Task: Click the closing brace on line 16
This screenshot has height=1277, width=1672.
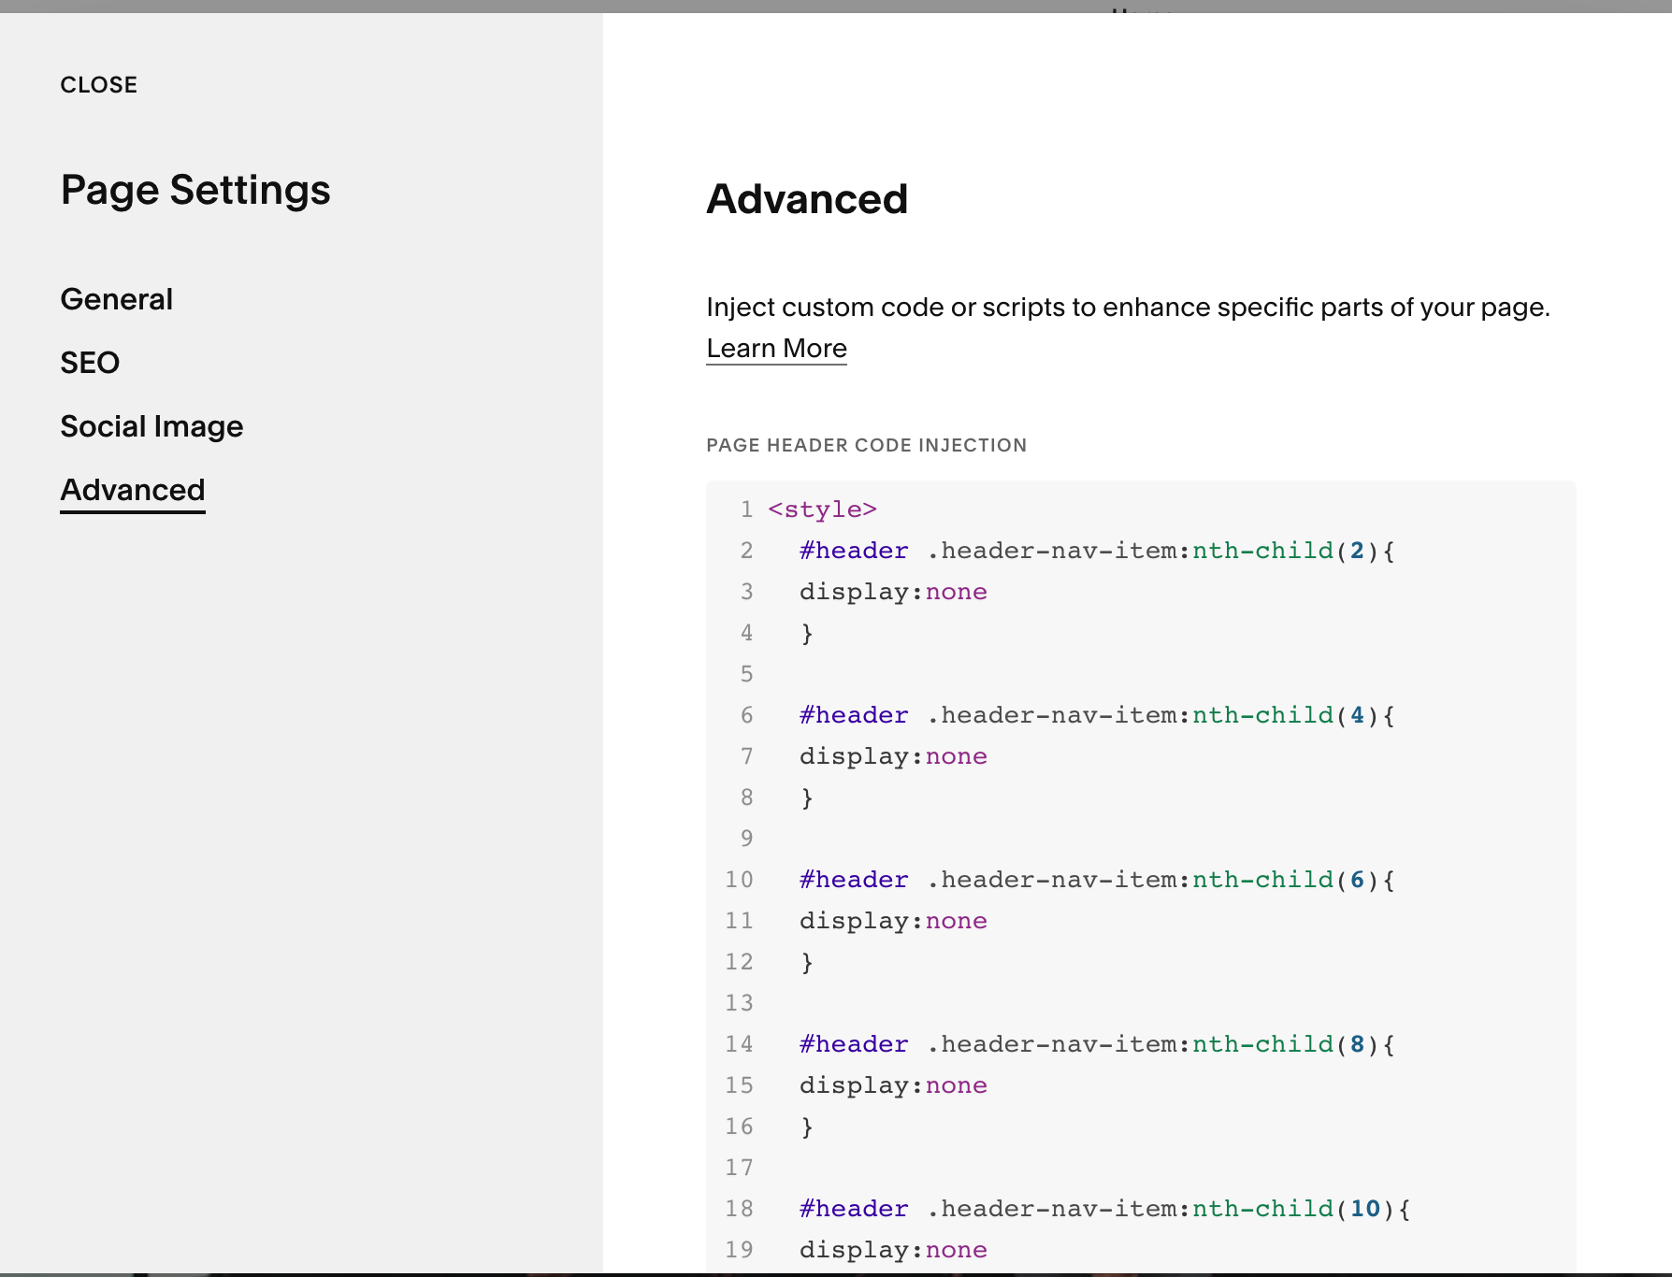Action: point(807,1126)
